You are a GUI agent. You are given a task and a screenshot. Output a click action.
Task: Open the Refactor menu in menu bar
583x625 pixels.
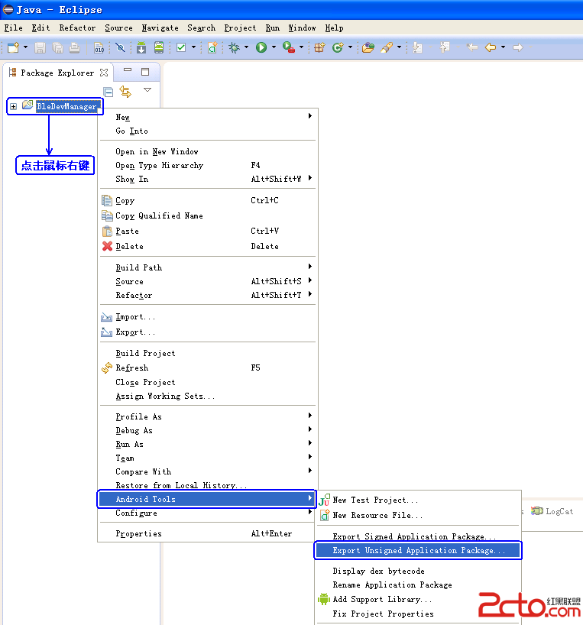pyautogui.click(x=77, y=28)
